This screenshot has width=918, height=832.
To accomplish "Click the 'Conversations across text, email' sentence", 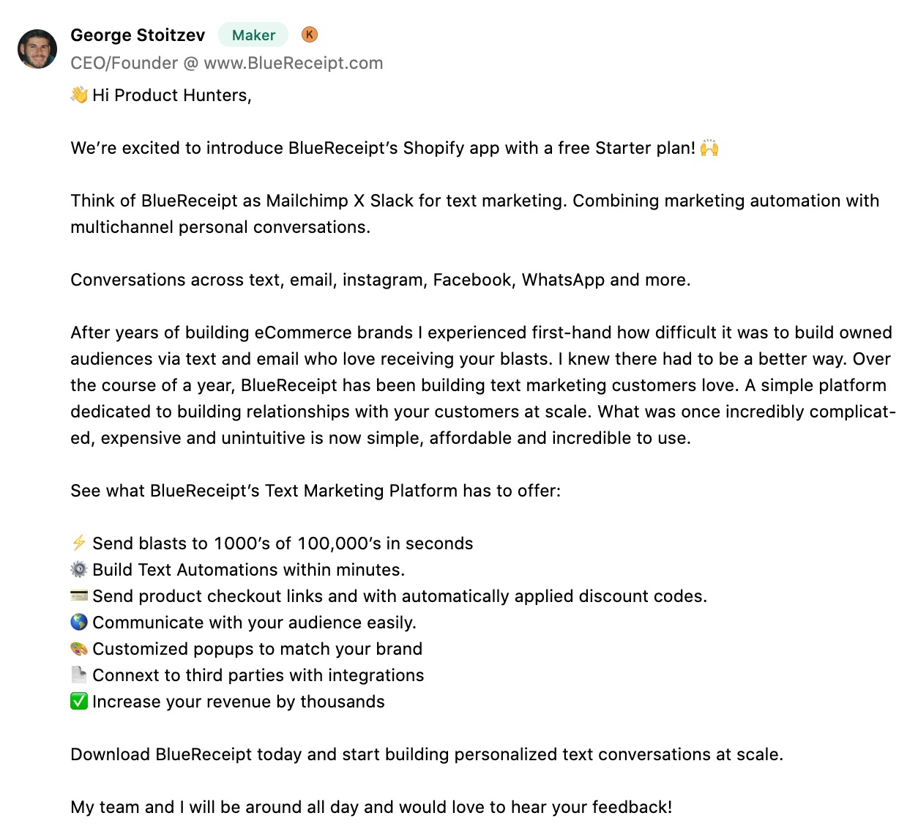I will tap(381, 280).
